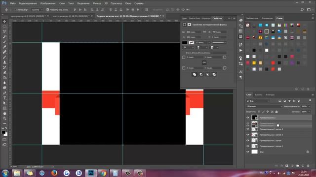Switch to the Контуры tab

(x=270, y=95)
